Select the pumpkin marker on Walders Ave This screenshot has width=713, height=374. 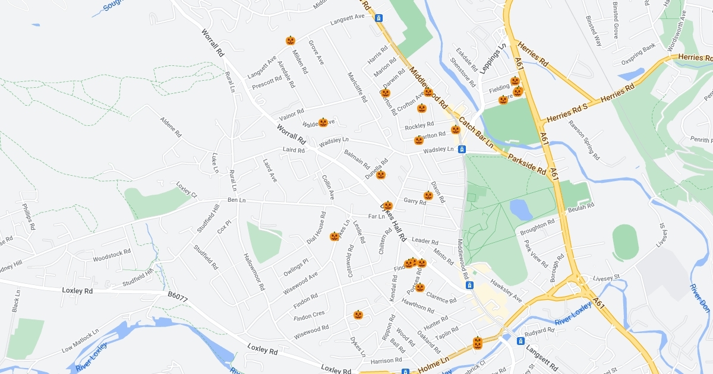coord(323,122)
